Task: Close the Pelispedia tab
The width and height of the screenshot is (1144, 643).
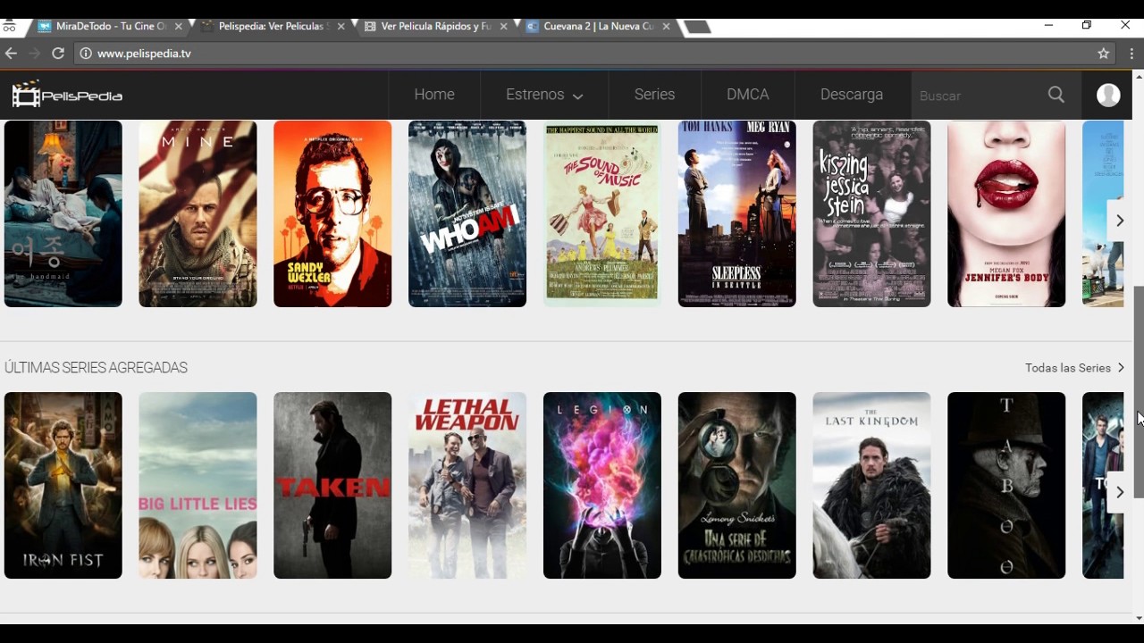Action: 341,27
